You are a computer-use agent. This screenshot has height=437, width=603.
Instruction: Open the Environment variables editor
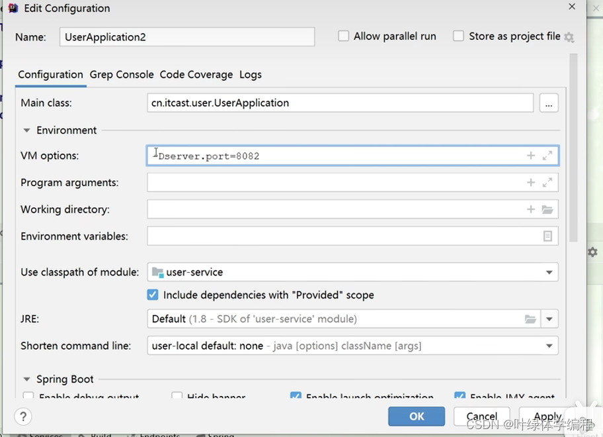coord(547,236)
